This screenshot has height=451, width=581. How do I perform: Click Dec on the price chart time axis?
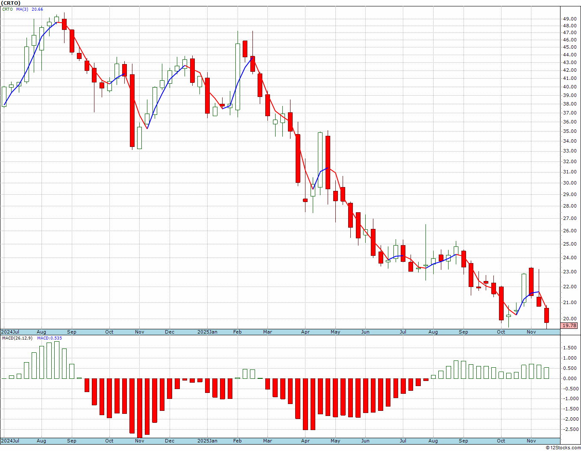(x=170, y=332)
